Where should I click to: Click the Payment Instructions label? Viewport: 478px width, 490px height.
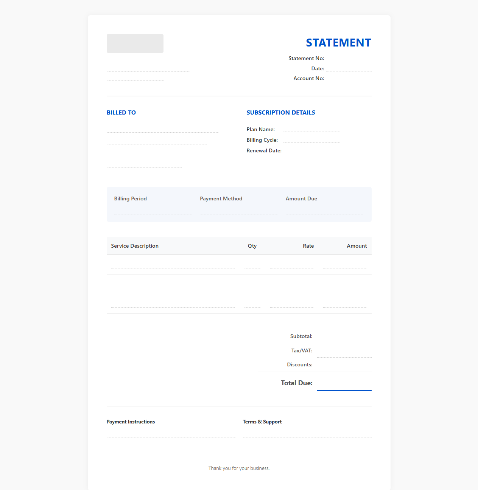(131, 422)
